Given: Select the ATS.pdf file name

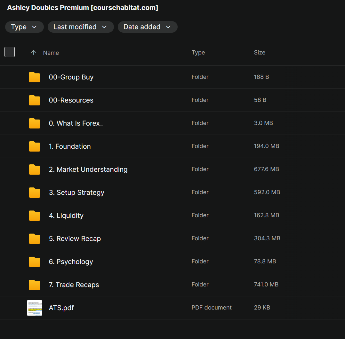Looking at the screenshot, I should (61, 308).
